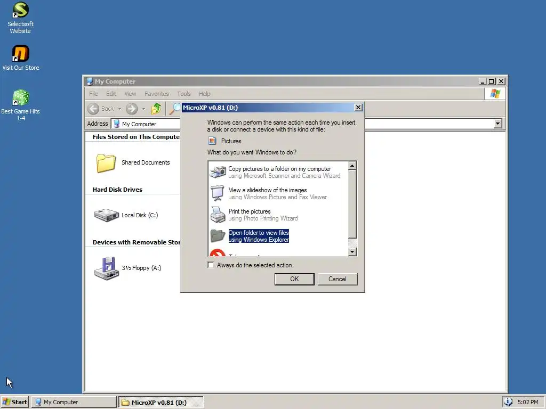
Task: Click the Back arrow in My Computer toolbar
Action: click(93, 109)
